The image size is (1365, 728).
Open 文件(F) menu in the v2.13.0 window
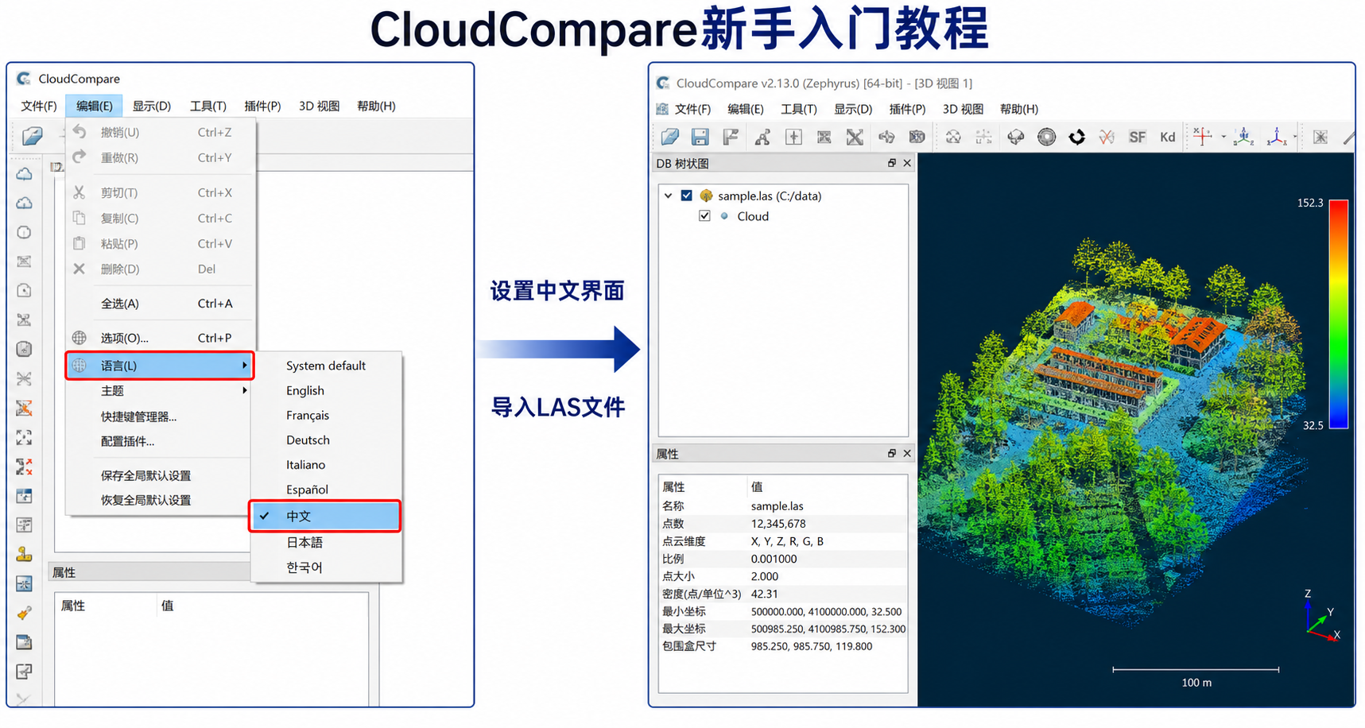(692, 109)
